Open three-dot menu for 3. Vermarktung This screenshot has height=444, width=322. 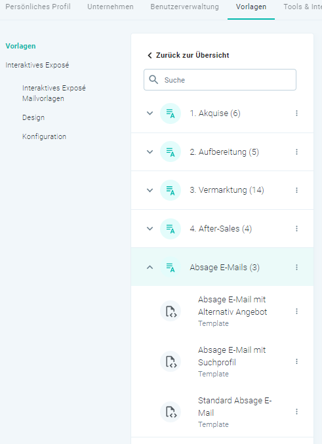tap(296, 190)
